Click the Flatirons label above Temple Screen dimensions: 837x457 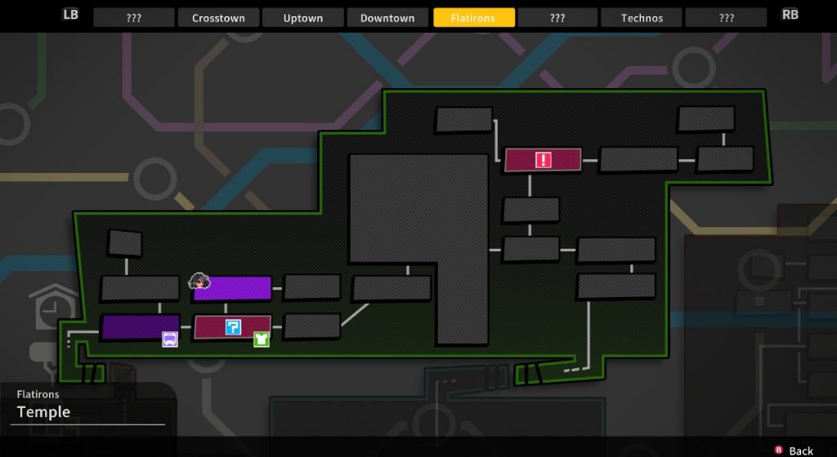[x=38, y=394]
